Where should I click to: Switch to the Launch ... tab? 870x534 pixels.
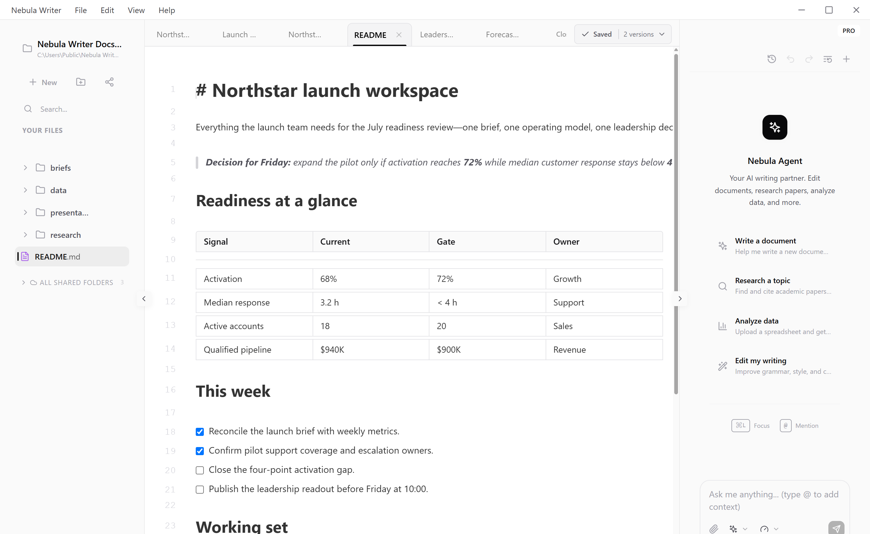coord(239,34)
